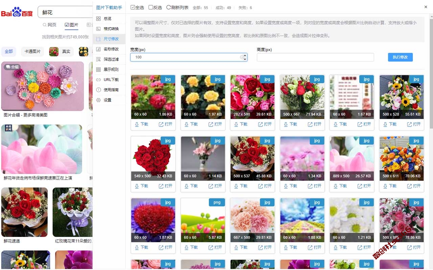Toggle the 反选 invert selection checkbox
Image resolution: width=433 pixels, height=270 pixels.
point(151,7)
